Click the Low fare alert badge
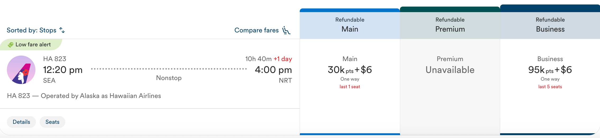Viewport: 600px width, 138px height. coord(33,45)
